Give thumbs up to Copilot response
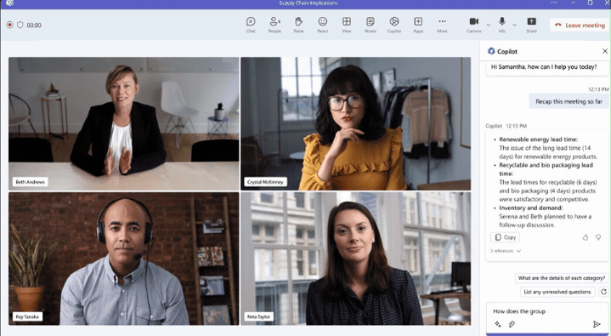Screen dimensions: 611x336 tap(586, 237)
